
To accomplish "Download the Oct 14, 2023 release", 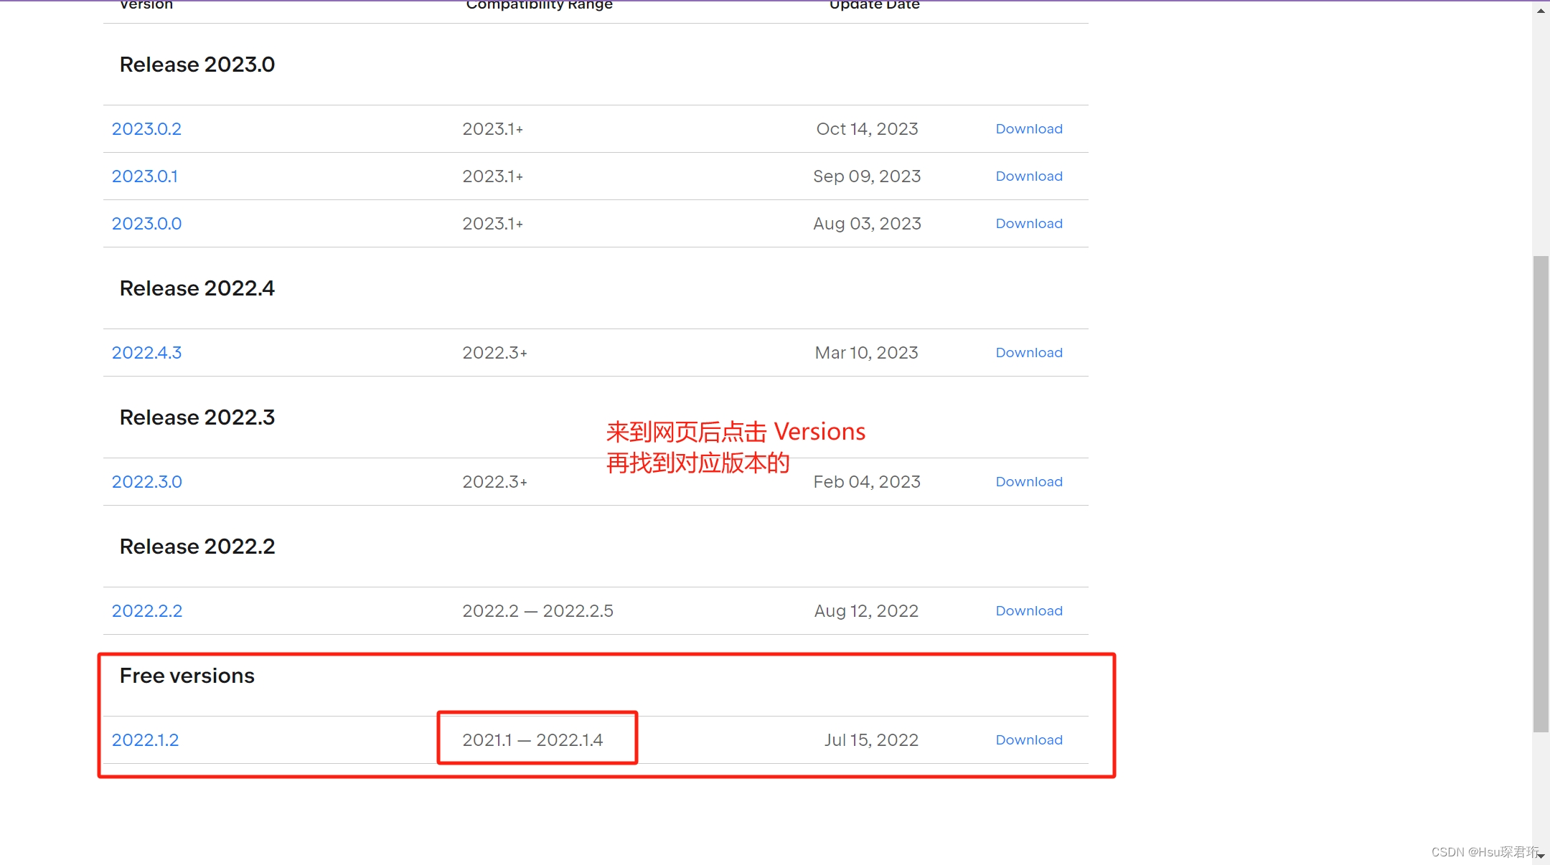I will tap(1028, 129).
